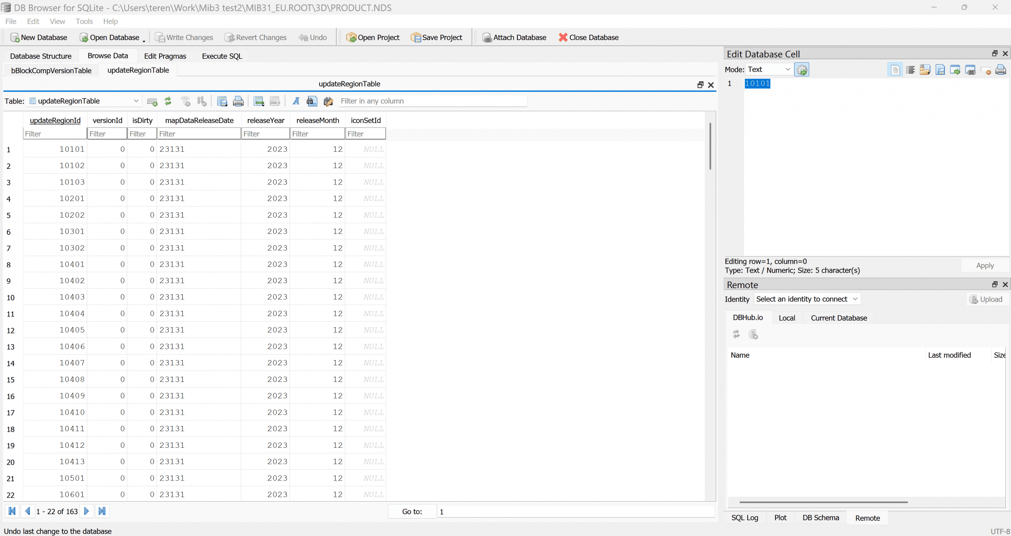Screen dimensions: 1011x536
Task: Open the font formatting toolbar icon (blue A)
Action: tap(296, 101)
